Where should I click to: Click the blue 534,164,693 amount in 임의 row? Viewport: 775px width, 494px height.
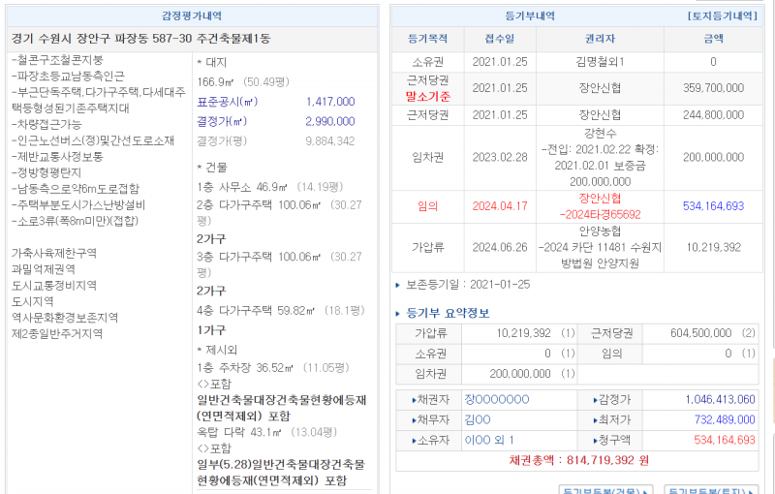[713, 205]
